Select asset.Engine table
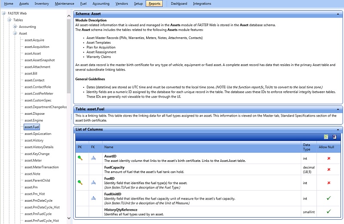344x224 pixels. coord(34,120)
